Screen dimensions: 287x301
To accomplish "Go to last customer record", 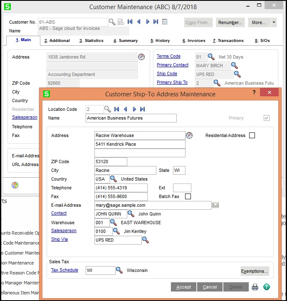I will (x=156, y=22).
